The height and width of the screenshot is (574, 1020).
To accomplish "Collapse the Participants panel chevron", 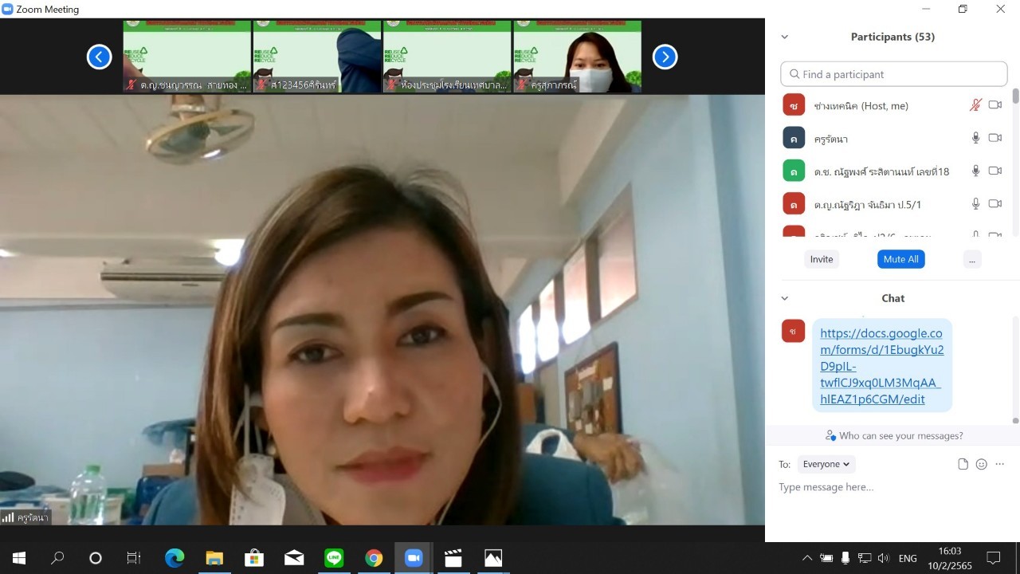I will (785, 37).
